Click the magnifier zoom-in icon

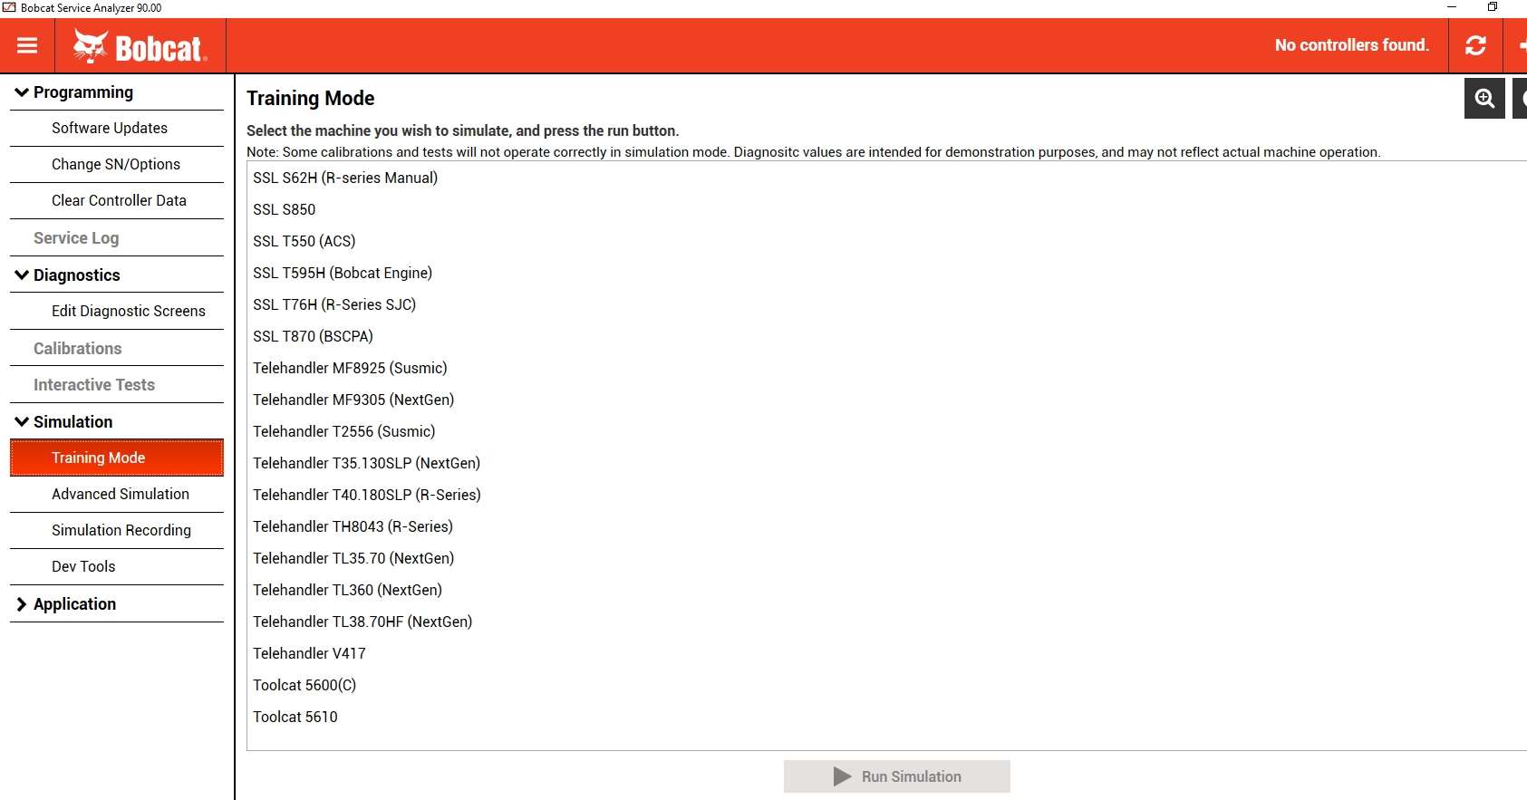tap(1484, 98)
